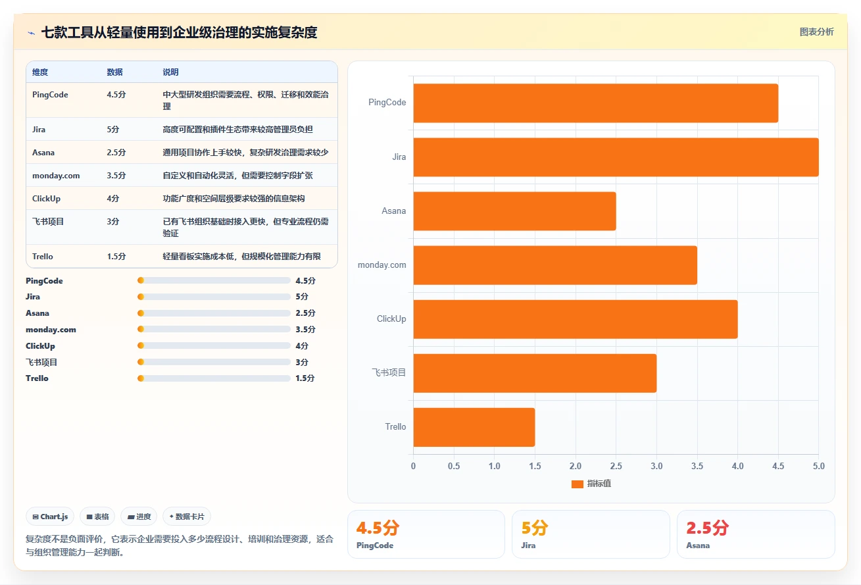861x585 pixels.
Task: Click description 功能广度和空间层级要求较强的信息架构
Action: pos(234,199)
